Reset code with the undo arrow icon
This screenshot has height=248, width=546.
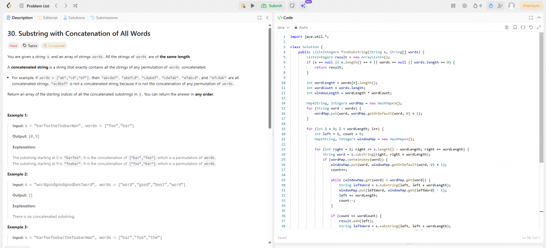531,27
